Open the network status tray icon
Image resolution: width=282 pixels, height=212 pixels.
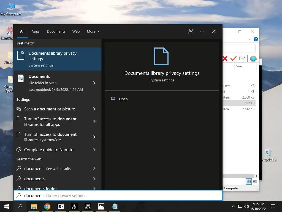pyautogui.click(x=240, y=206)
